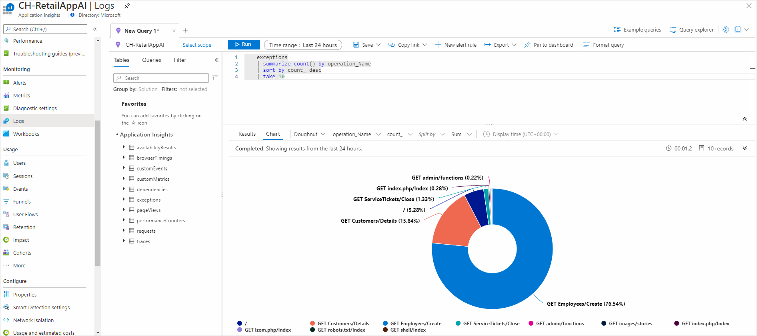Toggle GET Customers/Details series in the legend

343,324
